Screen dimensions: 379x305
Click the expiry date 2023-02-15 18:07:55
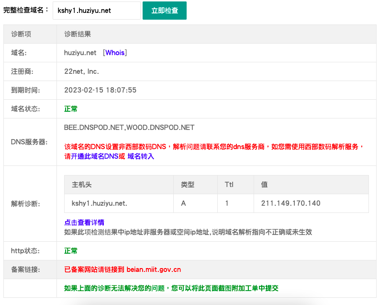100,90
